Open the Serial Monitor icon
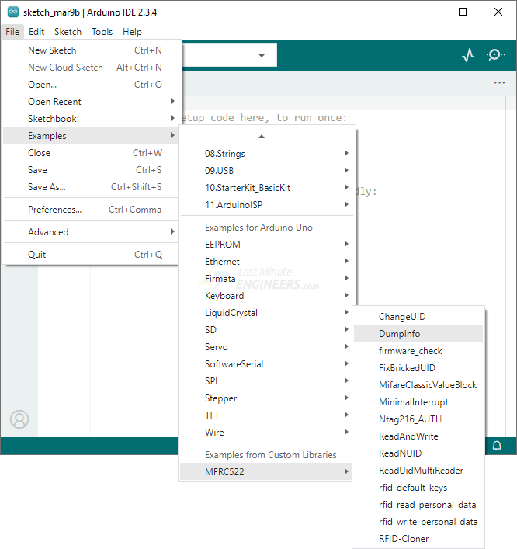517x549 pixels. click(495, 55)
